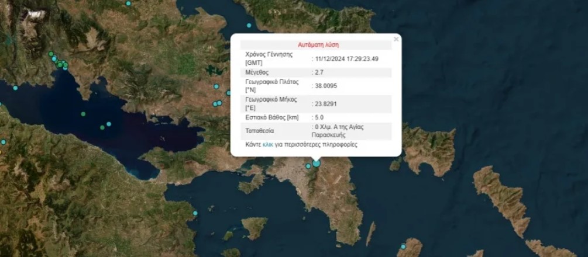Click the earthquake marker at the top edge of the map
This screenshot has height=257, width=588.
tap(128, 3)
